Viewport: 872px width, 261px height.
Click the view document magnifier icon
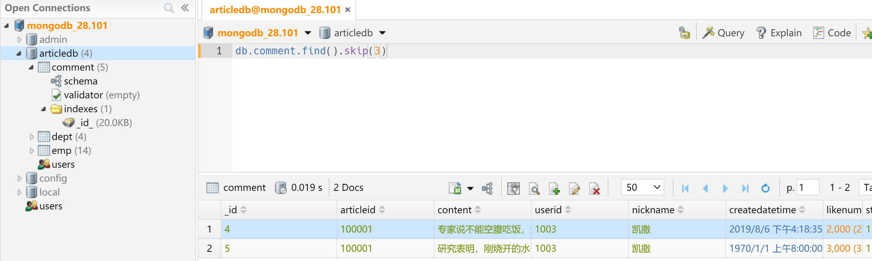[x=534, y=188]
